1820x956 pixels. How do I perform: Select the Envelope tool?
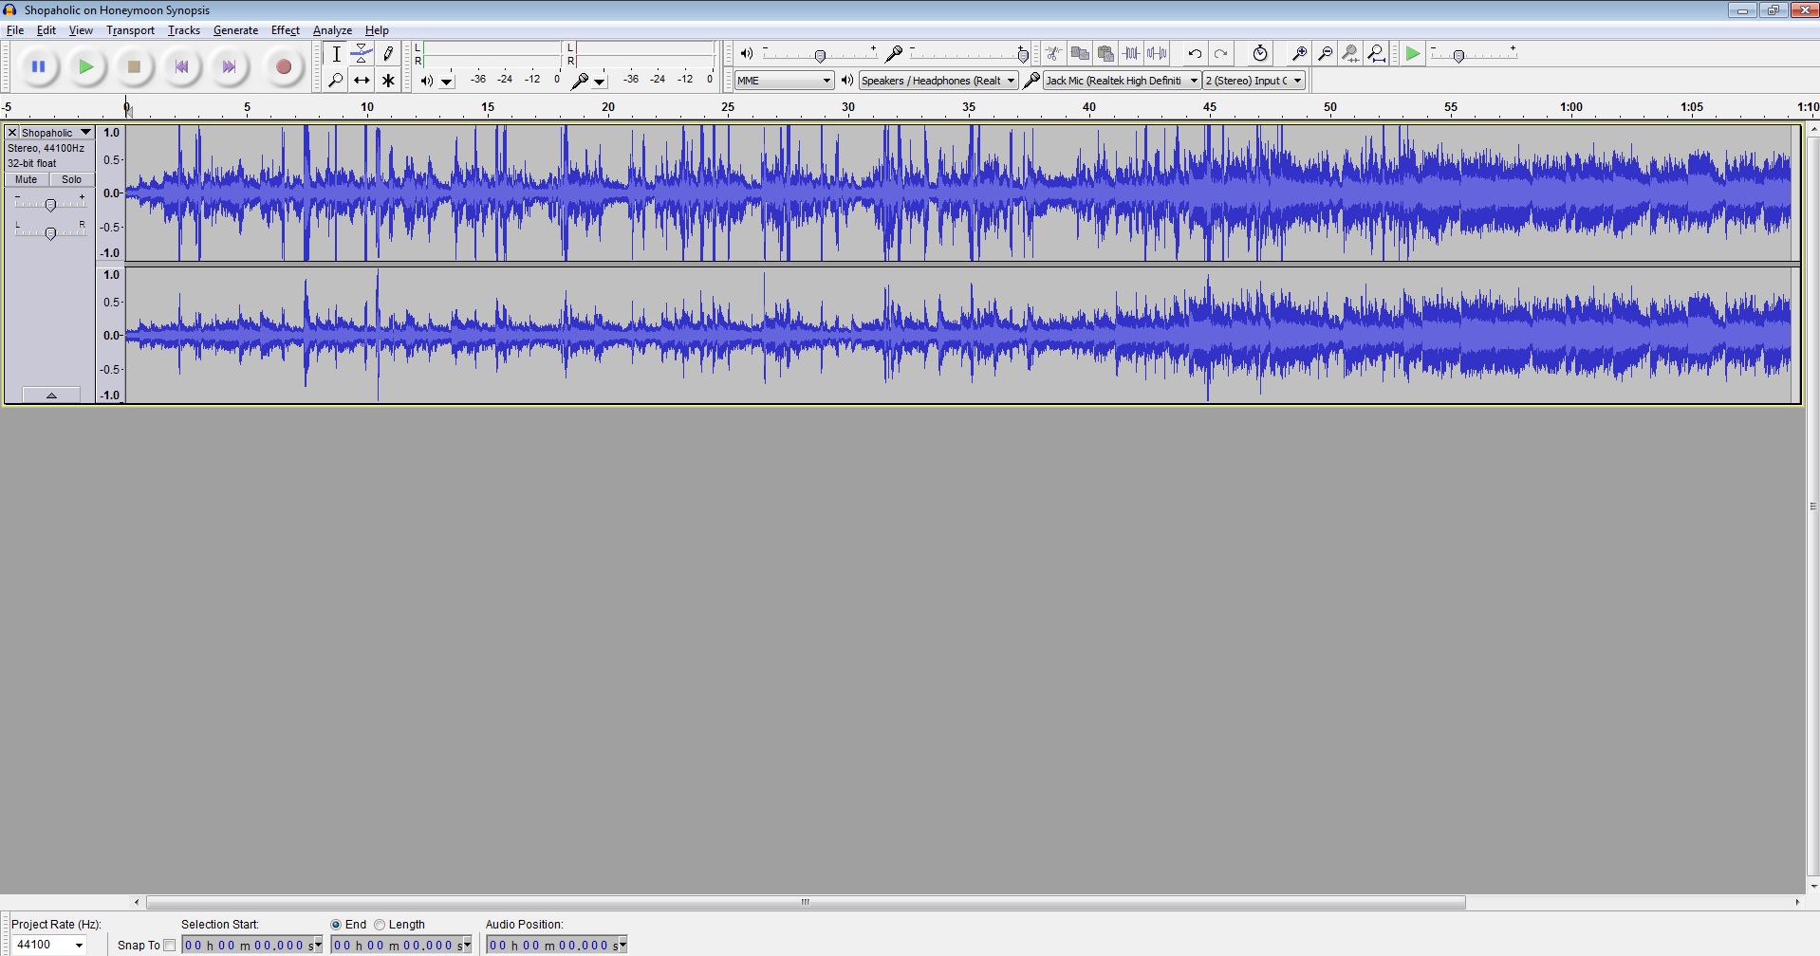pos(362,54)
